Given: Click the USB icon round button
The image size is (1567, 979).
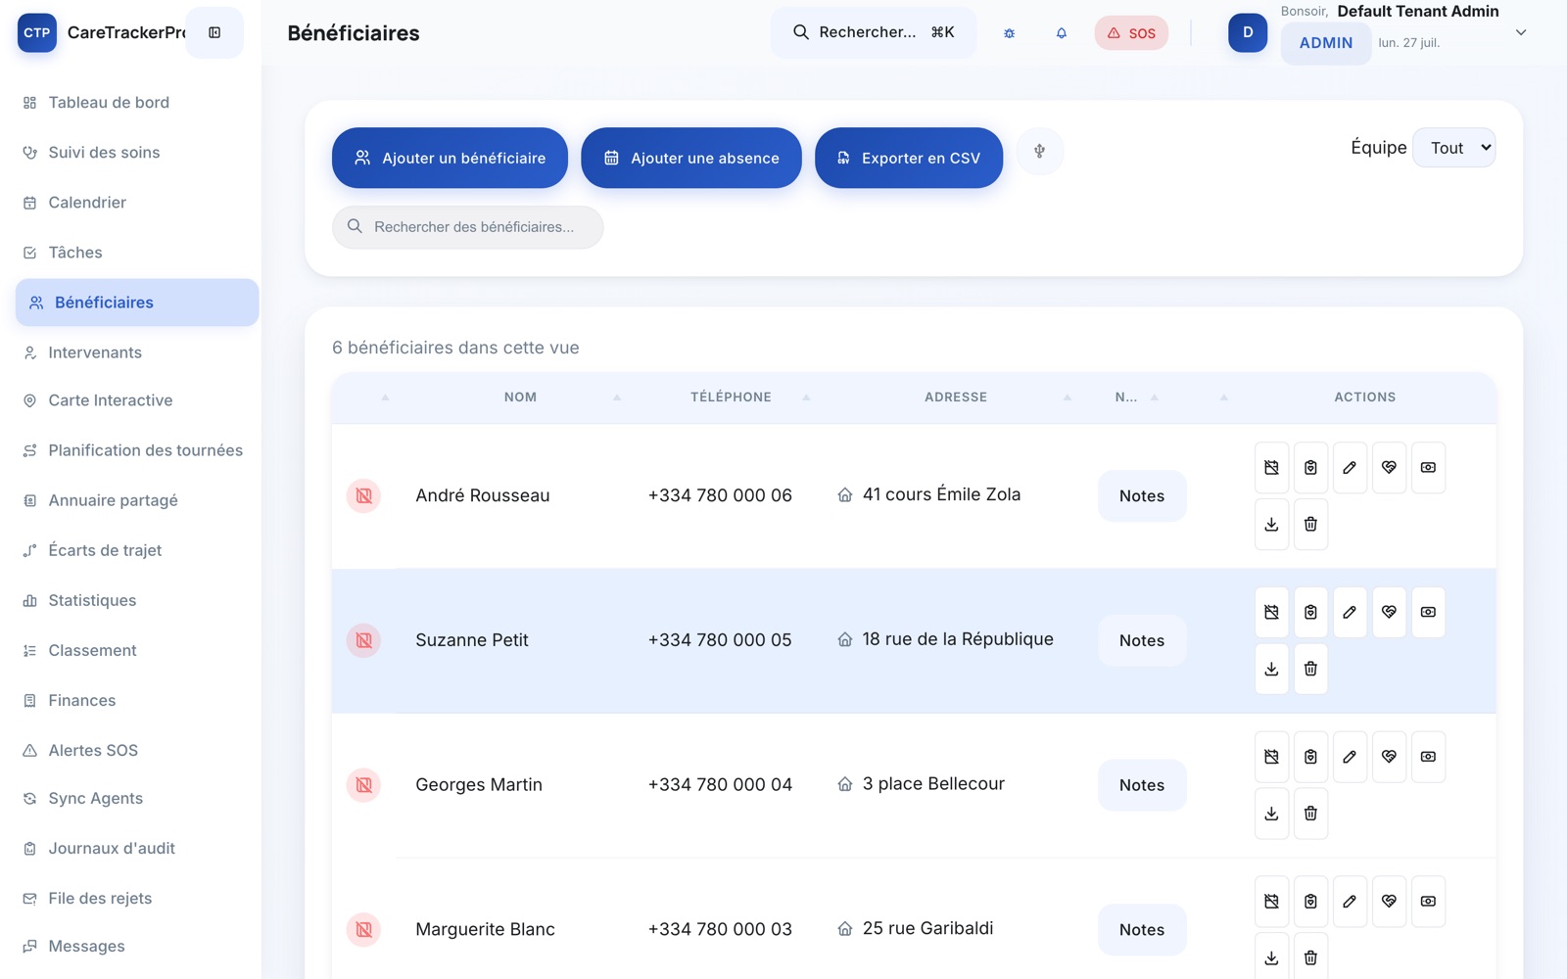Looking at the screenshot, I should [x=1039, y=151].
